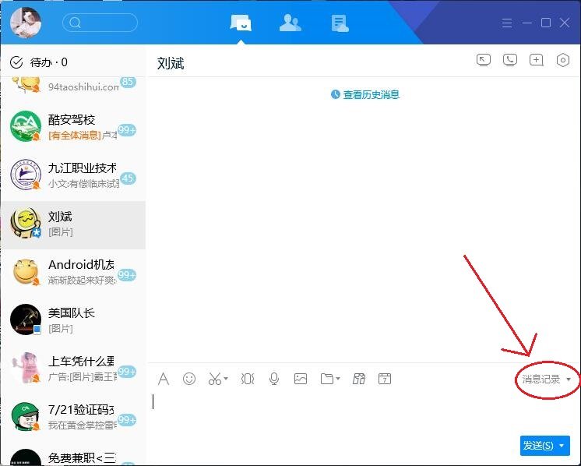Click the 刘斌 name in chat header
Image resolution: width=581 pixels, height=466 pixels.
tap(171, 63)
